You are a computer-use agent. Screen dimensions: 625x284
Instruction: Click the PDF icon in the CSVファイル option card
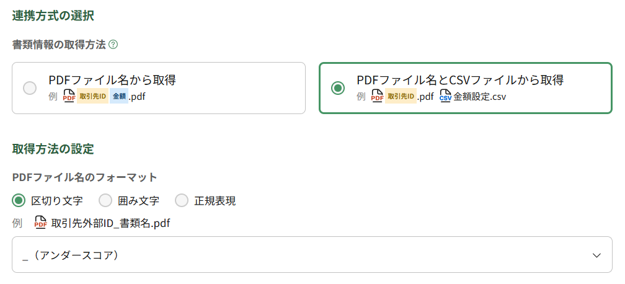coord(377,97)
